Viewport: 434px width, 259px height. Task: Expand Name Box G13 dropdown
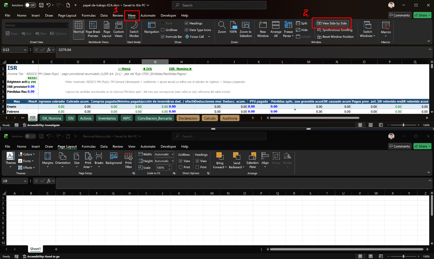(x=25, y=50)
